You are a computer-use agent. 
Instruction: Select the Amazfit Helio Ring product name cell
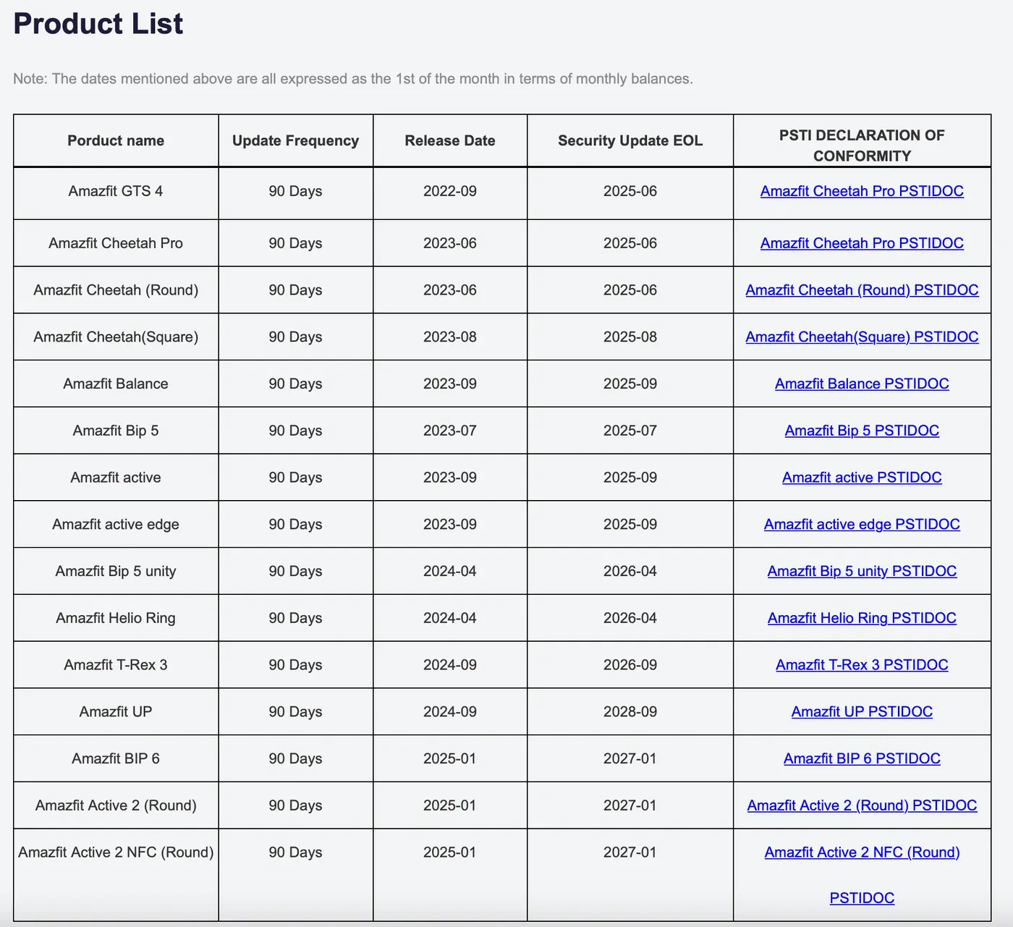click(x=116, y=618)
